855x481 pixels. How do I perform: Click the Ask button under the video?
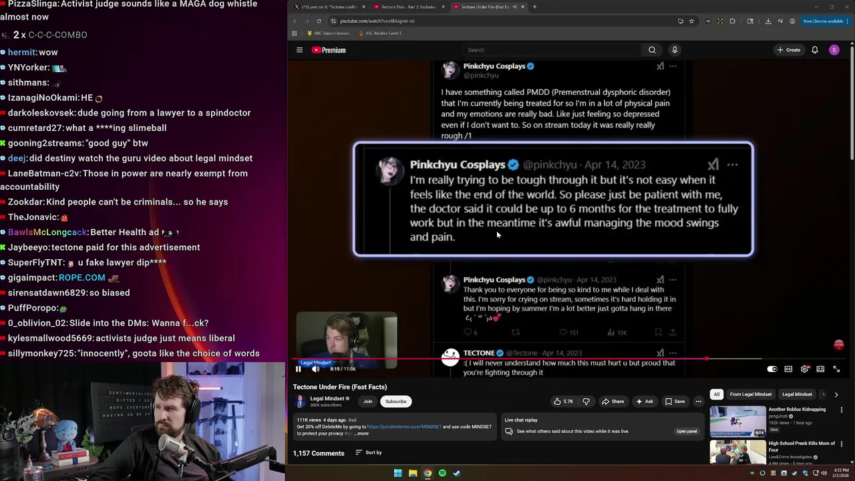pyautogui.click(x=645, y=402)
